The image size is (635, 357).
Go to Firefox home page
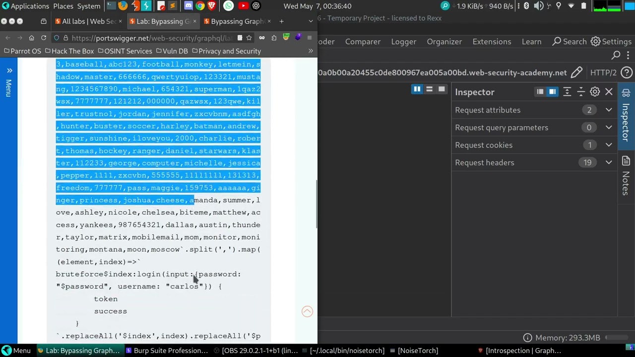pyautogui.click(x=31, y=38)
